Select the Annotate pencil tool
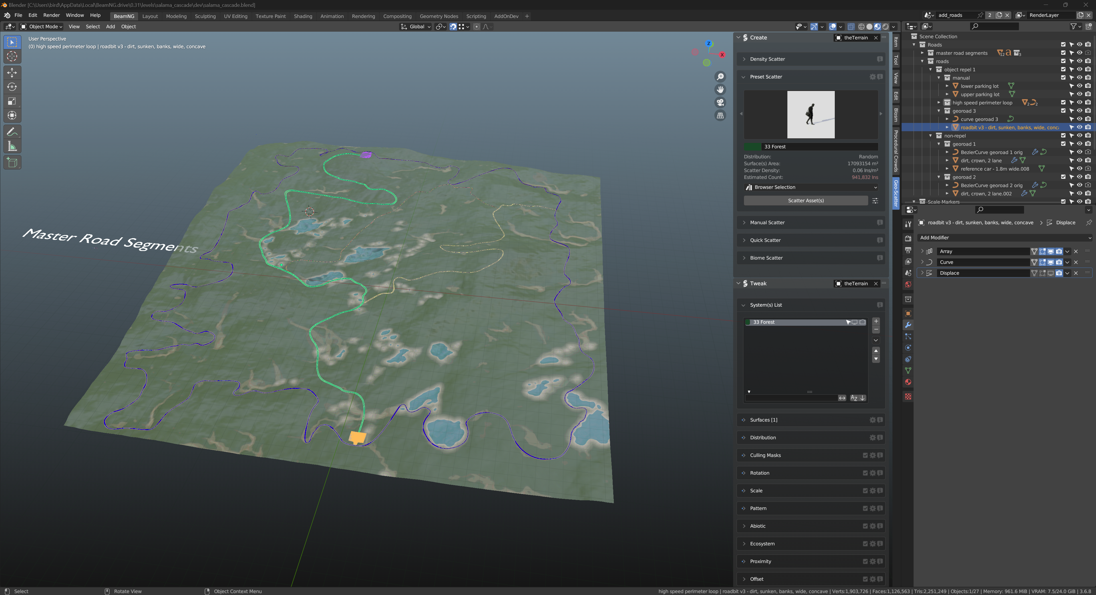 coord(12,132)
